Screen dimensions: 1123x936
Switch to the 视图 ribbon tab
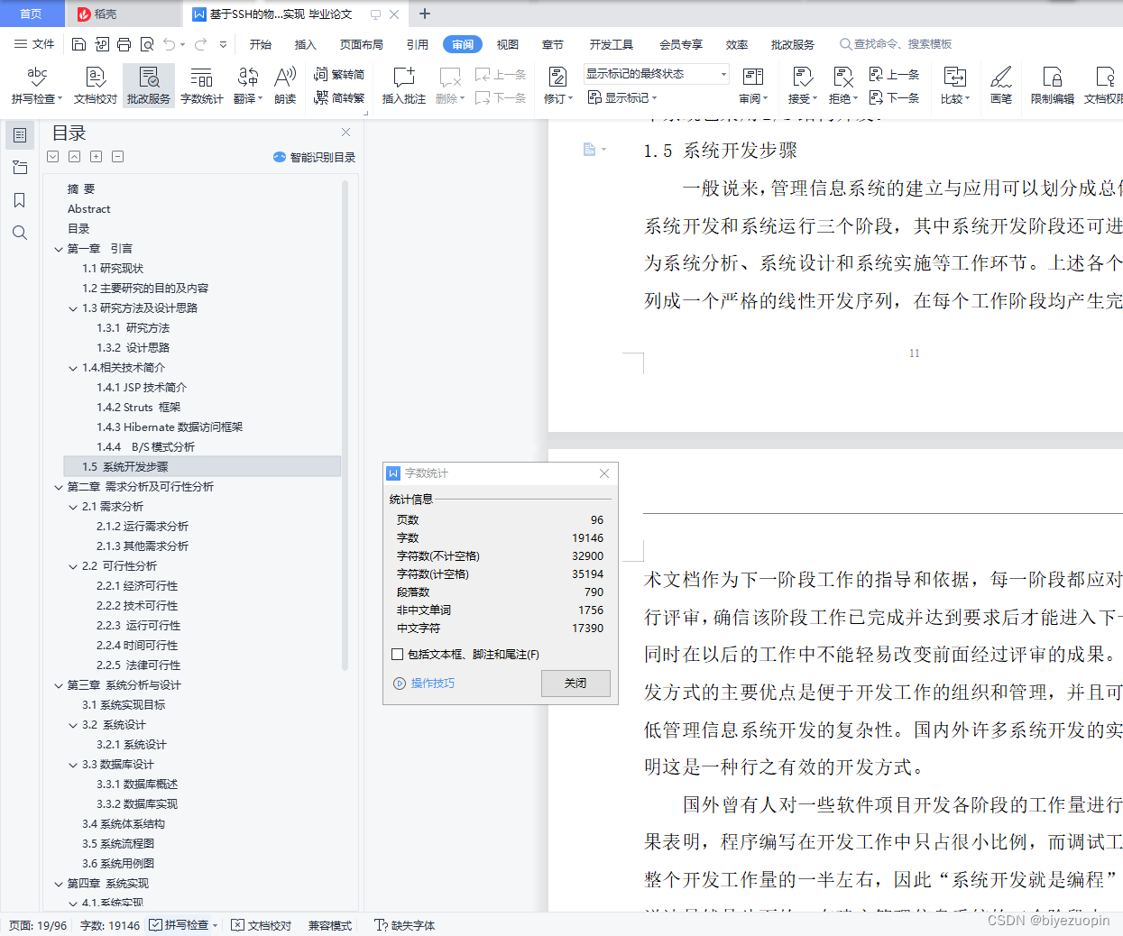(508, 44)
